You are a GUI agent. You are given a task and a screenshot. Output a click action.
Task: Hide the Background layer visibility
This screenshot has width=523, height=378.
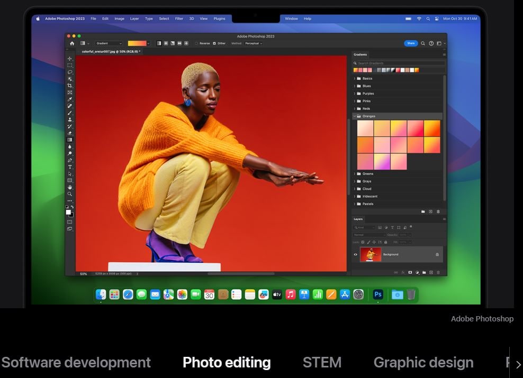coord(356,254)
